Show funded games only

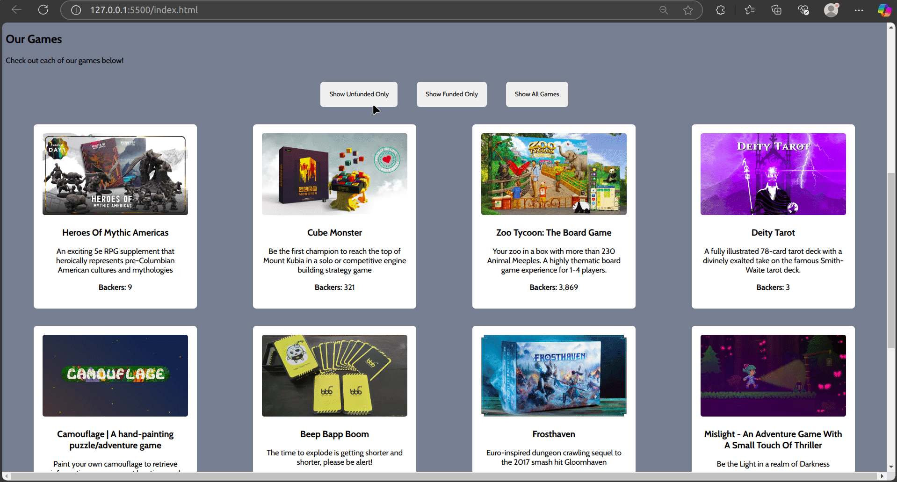click(x=451, y=94)
